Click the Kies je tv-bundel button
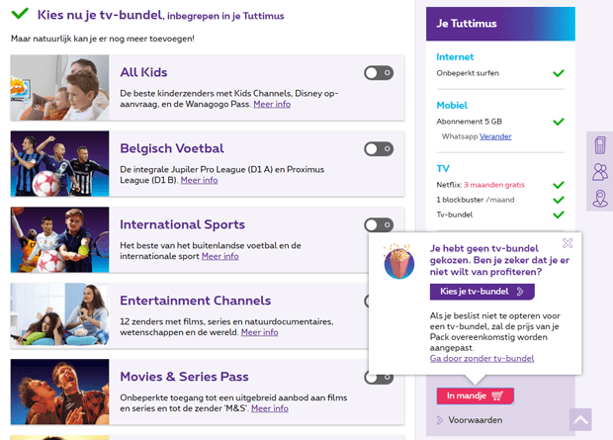The height and width of the screenshot is (440, 613). point(482,292)
